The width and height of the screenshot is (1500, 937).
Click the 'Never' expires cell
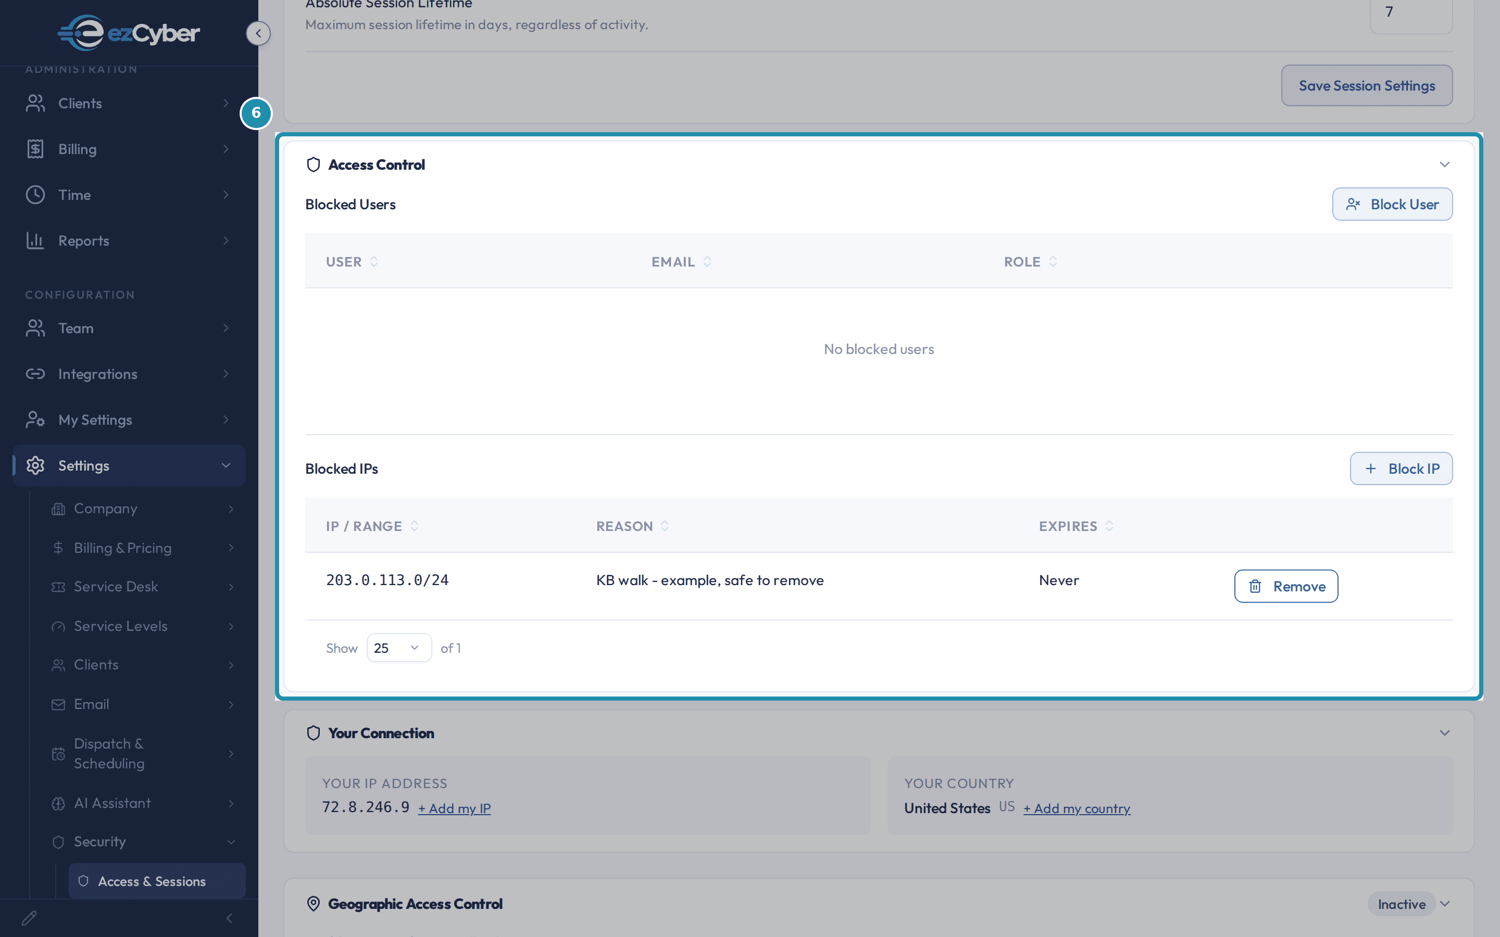click(1059, 580)
